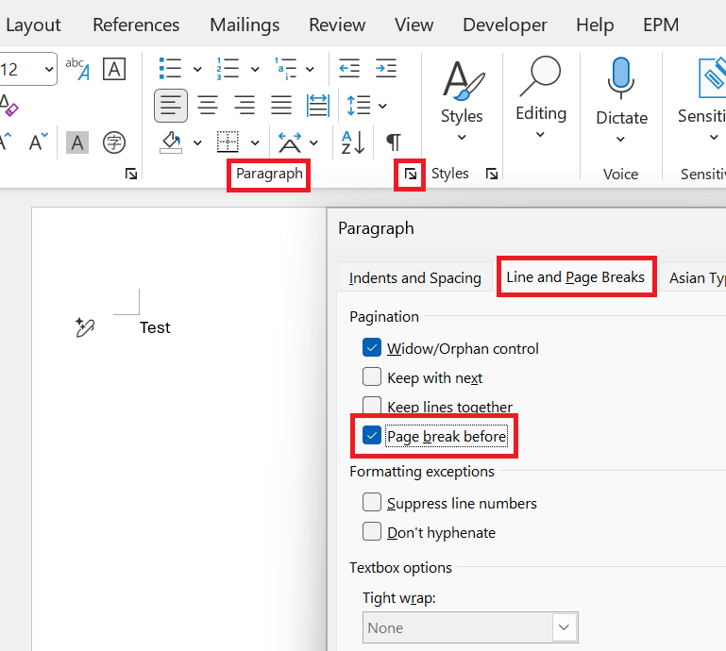Open the Mailings ribbon tab
This screenshot has width=726, height=651.
tap(245, 25)
